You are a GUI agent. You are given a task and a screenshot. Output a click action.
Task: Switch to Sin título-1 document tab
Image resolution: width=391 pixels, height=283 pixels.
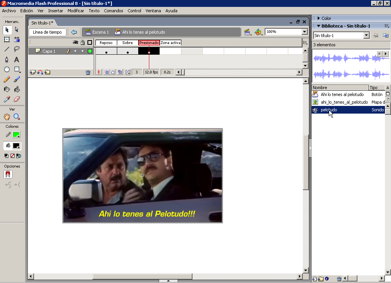[x=42, y=23]
